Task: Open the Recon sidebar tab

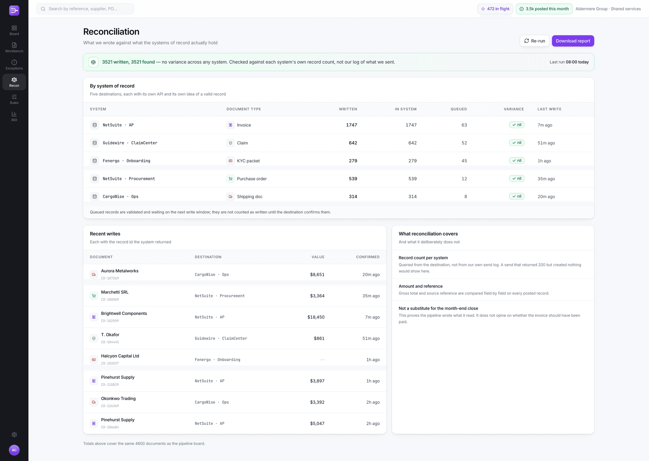Action: pos(14,82)
